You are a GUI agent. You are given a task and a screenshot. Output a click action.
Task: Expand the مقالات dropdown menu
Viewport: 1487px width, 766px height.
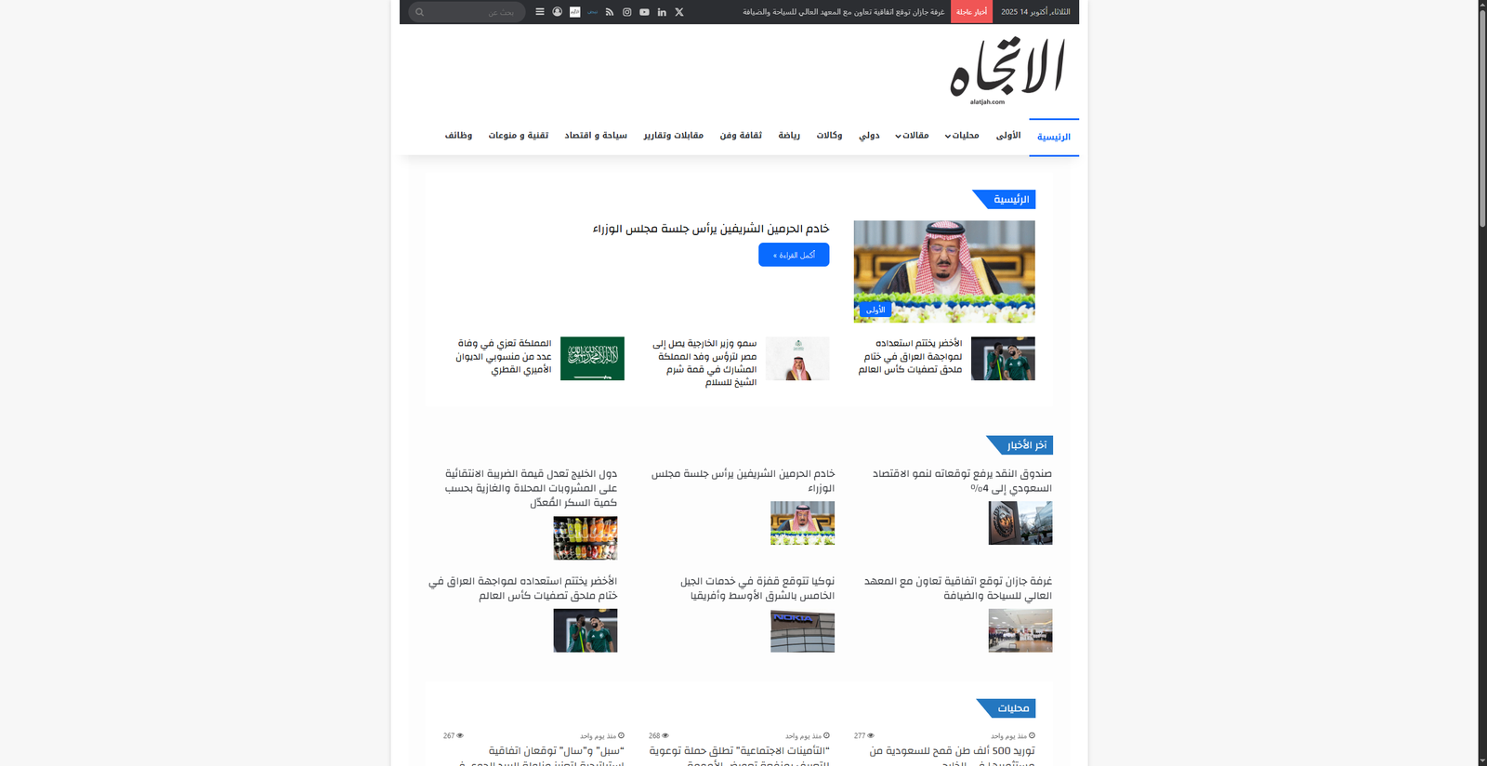[x=912, y=136]
